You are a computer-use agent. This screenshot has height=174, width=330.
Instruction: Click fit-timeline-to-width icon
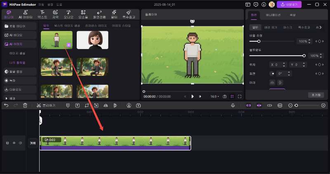[x=280, y=106]
